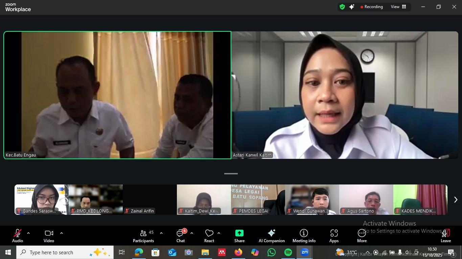The image size is (462, 259).
Task: Leave the meeting
Action: point(445,236)
